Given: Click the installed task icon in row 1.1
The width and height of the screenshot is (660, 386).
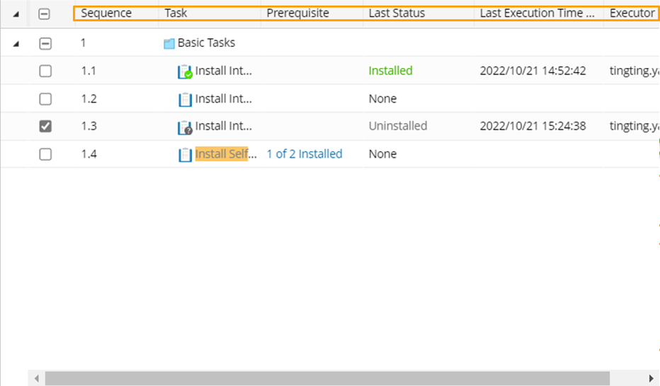Looking at the screenshot, I should tap(185, 72).
